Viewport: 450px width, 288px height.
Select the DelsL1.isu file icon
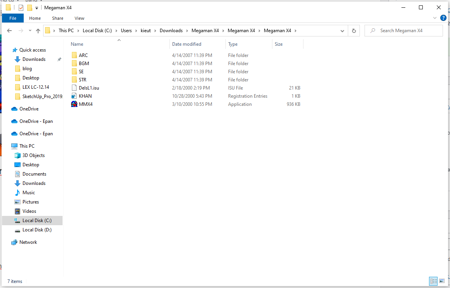(74, 88)
